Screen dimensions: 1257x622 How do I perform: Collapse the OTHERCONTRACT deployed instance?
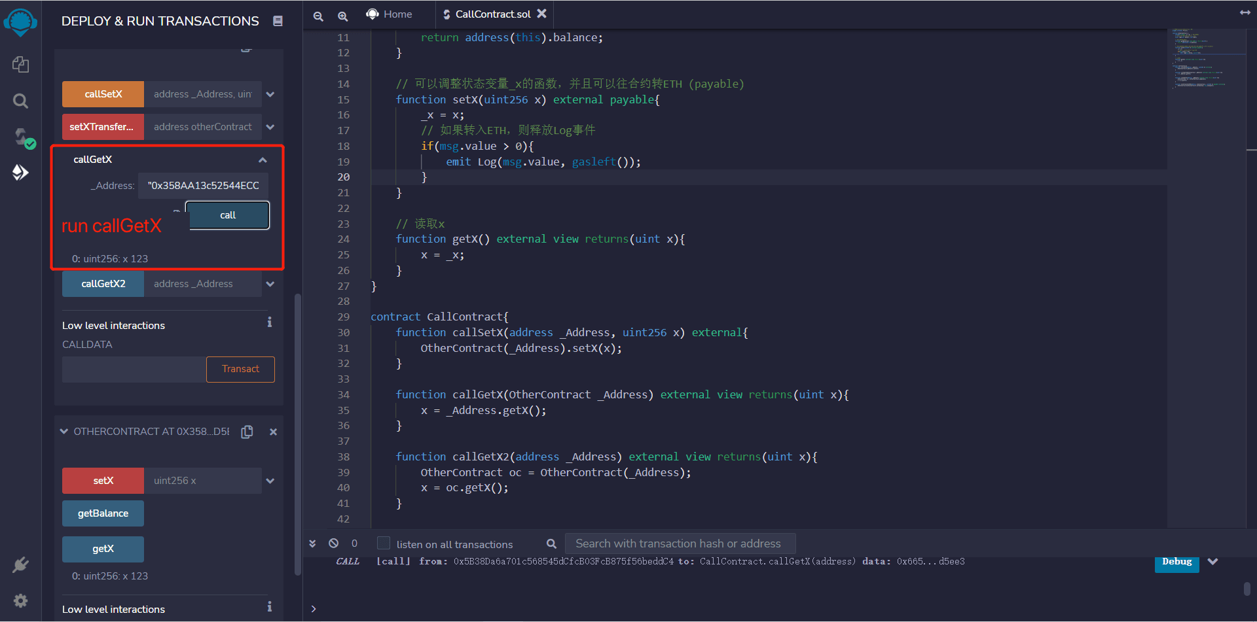64,432
